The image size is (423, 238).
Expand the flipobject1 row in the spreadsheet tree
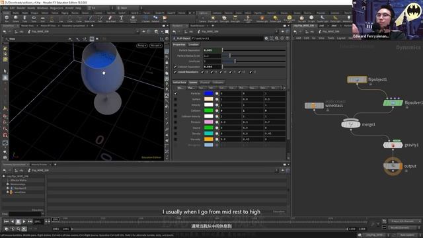pos(7,188)
